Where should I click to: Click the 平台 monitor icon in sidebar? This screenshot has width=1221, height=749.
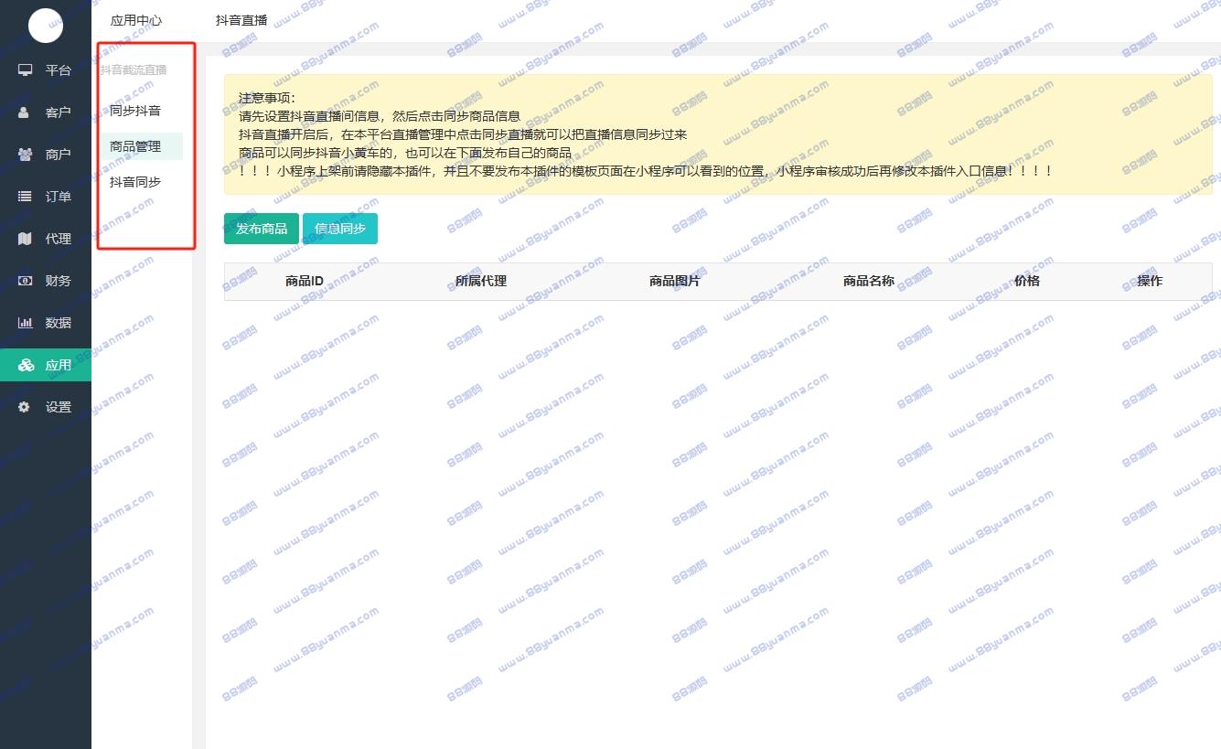[26, 70]
